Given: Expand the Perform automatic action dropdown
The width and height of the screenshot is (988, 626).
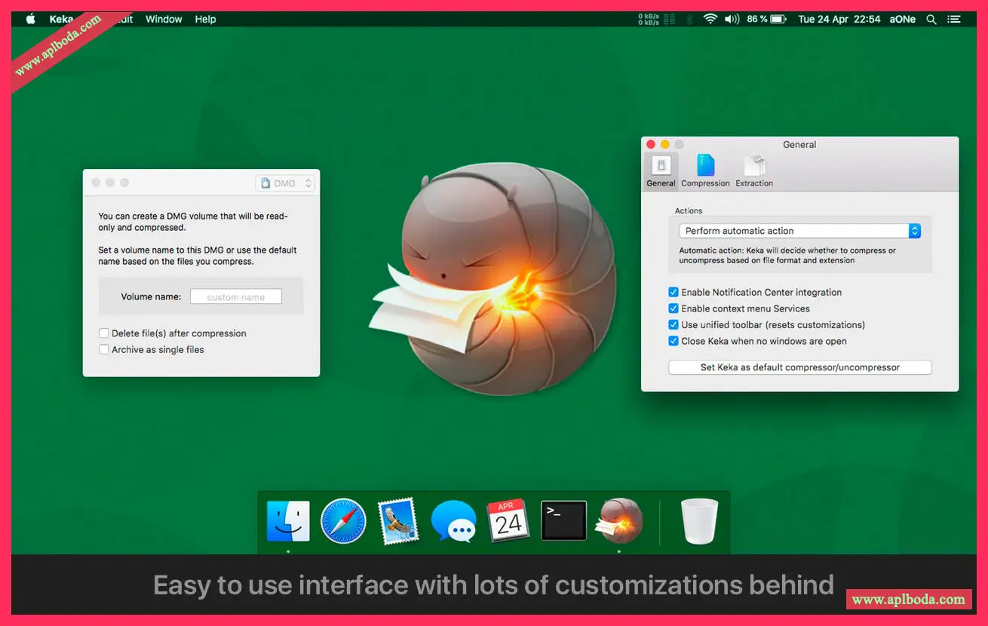Looking at the screenshot, I should [799, 231].
